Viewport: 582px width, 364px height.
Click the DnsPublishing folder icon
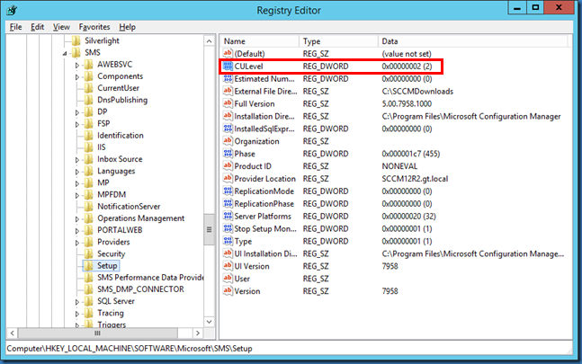[x=88, y=100]
